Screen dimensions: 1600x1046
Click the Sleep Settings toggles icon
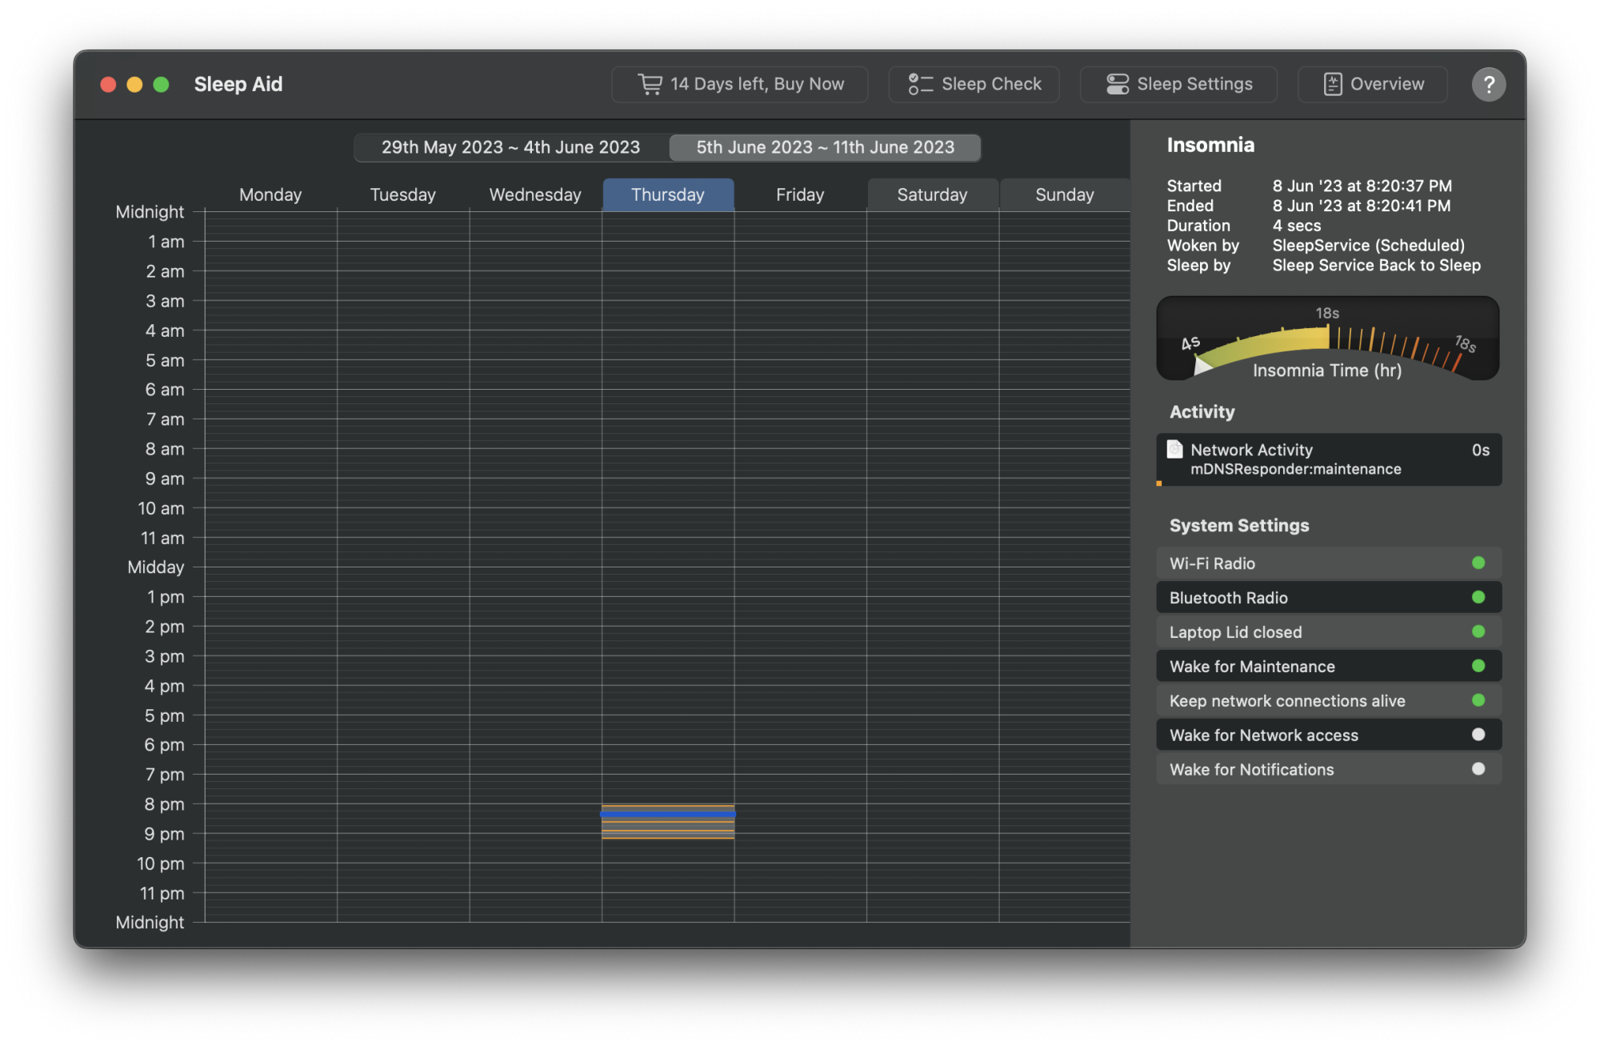coord(1117,84)
